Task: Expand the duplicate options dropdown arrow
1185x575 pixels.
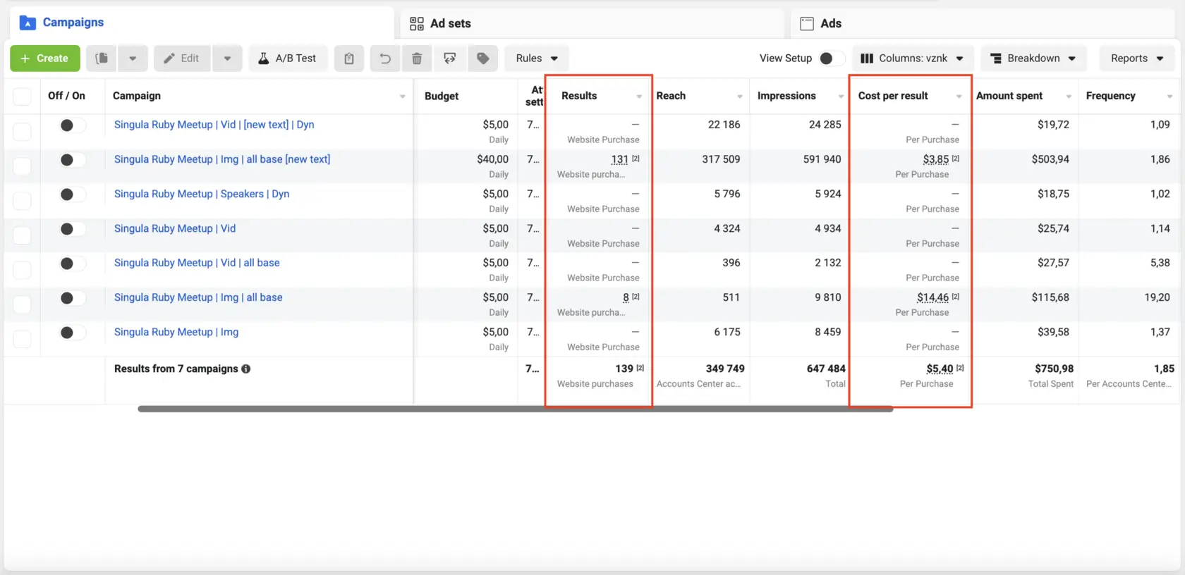Action: tap(133, 58)
